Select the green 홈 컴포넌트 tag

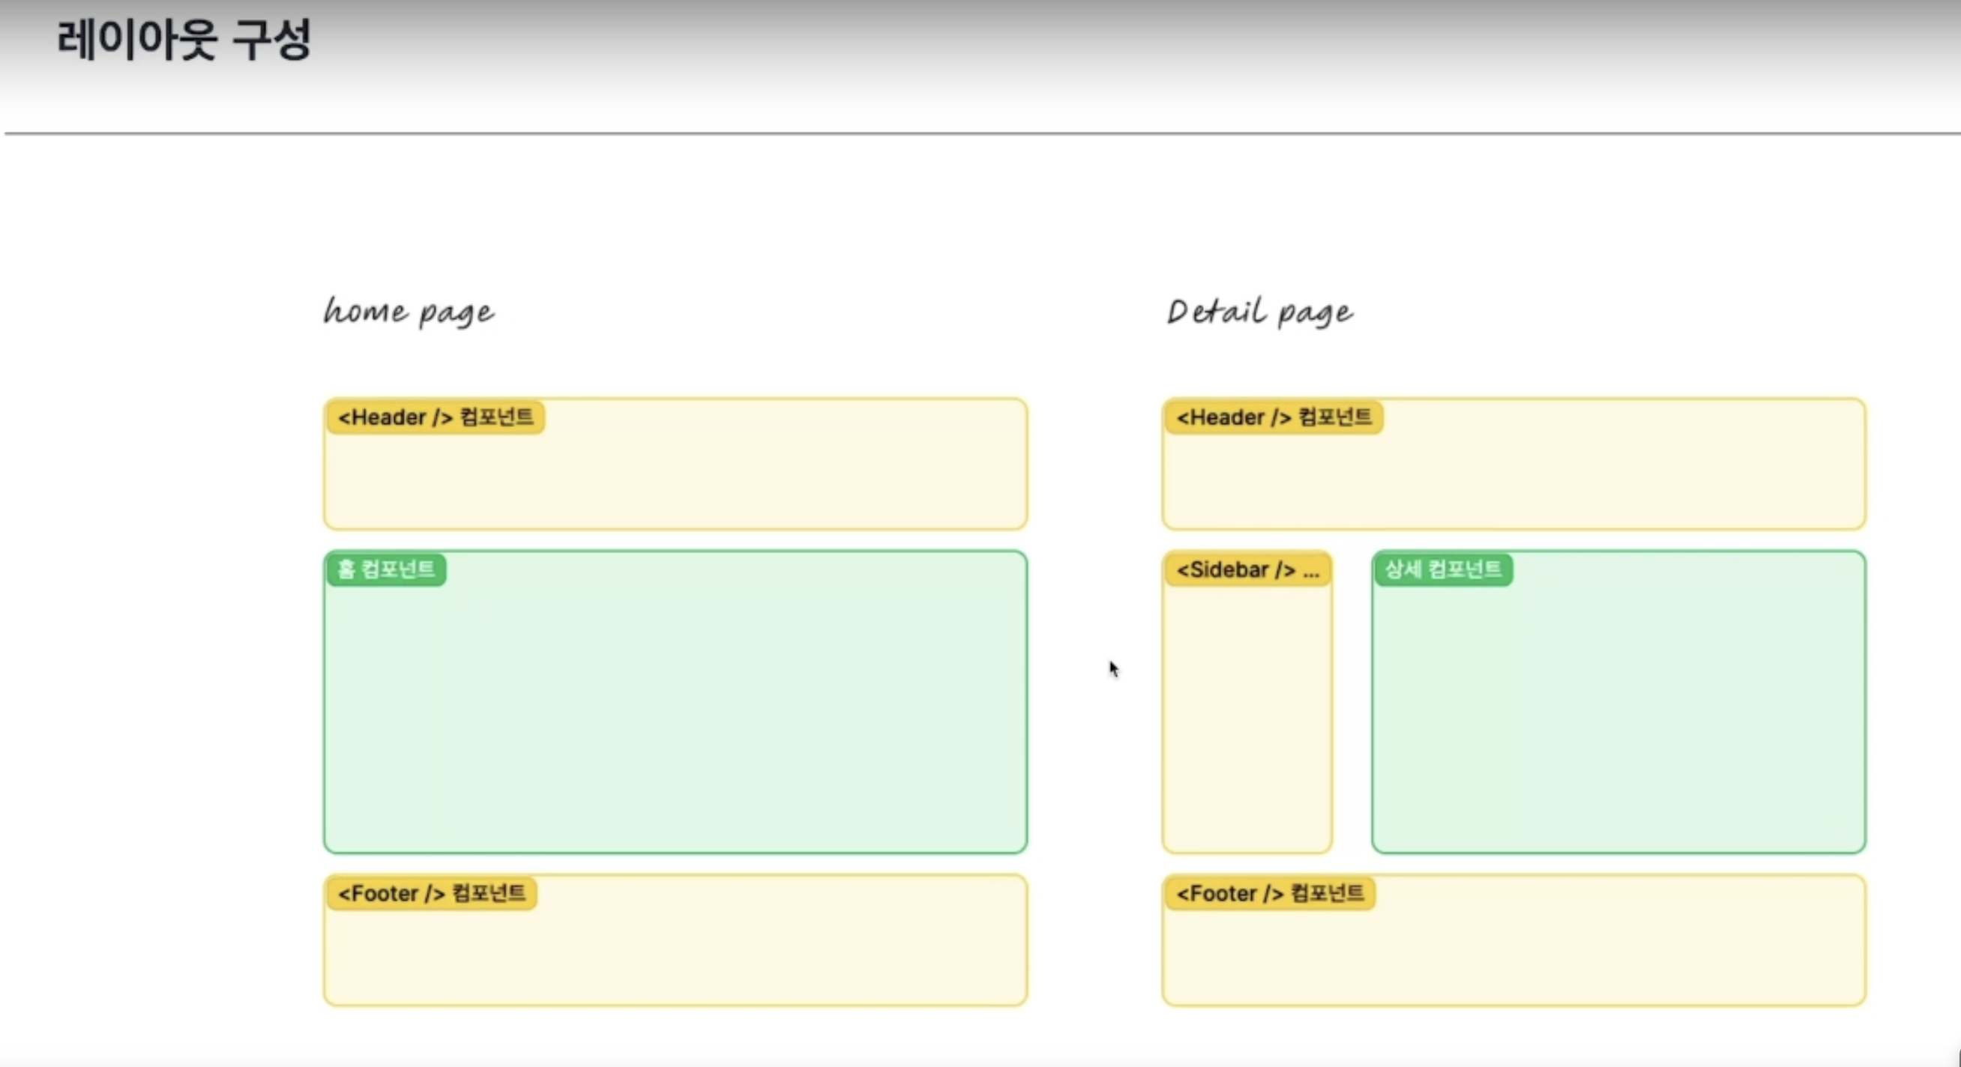point(386,569)
